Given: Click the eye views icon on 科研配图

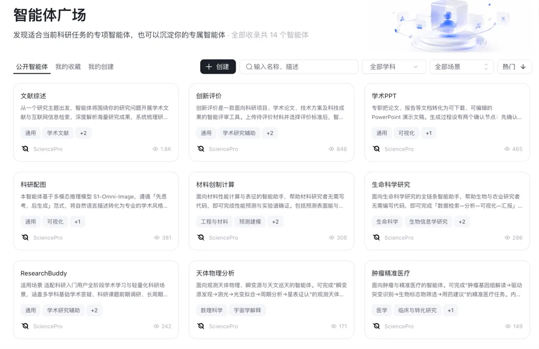Looking at the screenshot, I should pyautogui.click(x=157, y=238).
